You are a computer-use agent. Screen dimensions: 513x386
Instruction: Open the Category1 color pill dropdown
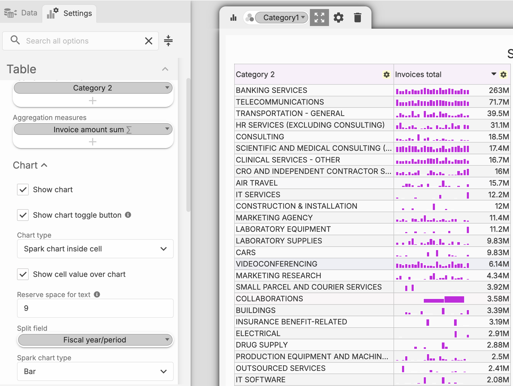point(281,18)
